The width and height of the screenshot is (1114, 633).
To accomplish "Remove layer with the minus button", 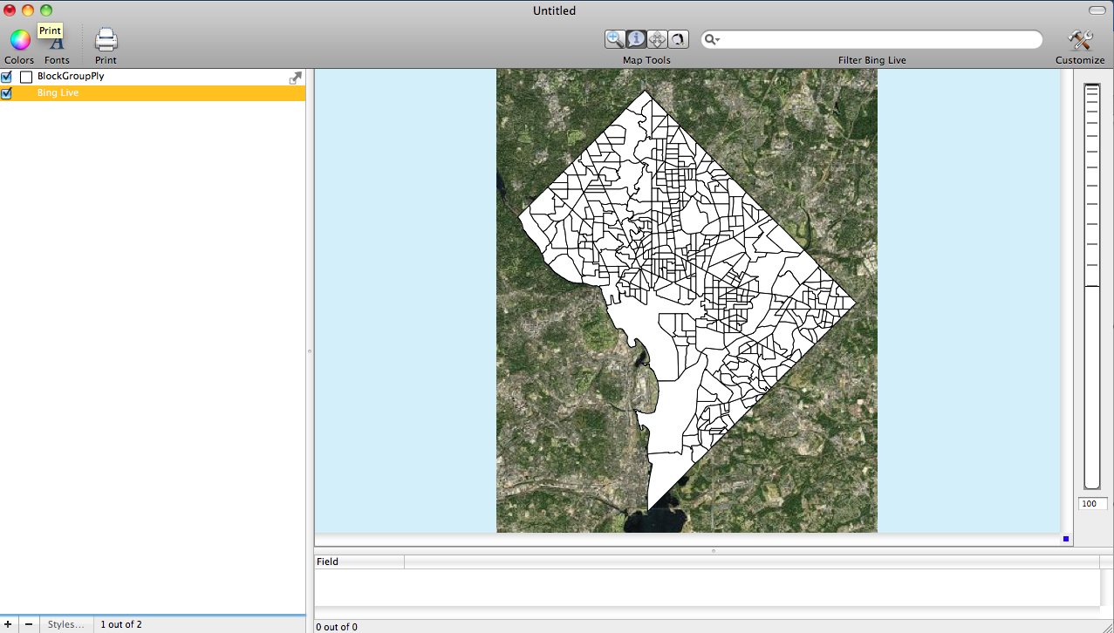I will pyautogui.click(x=29, y=624).
